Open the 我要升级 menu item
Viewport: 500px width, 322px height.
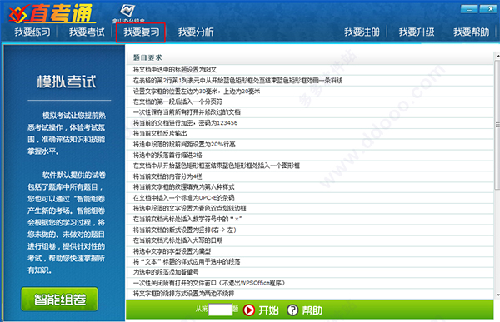coord(417,32)
